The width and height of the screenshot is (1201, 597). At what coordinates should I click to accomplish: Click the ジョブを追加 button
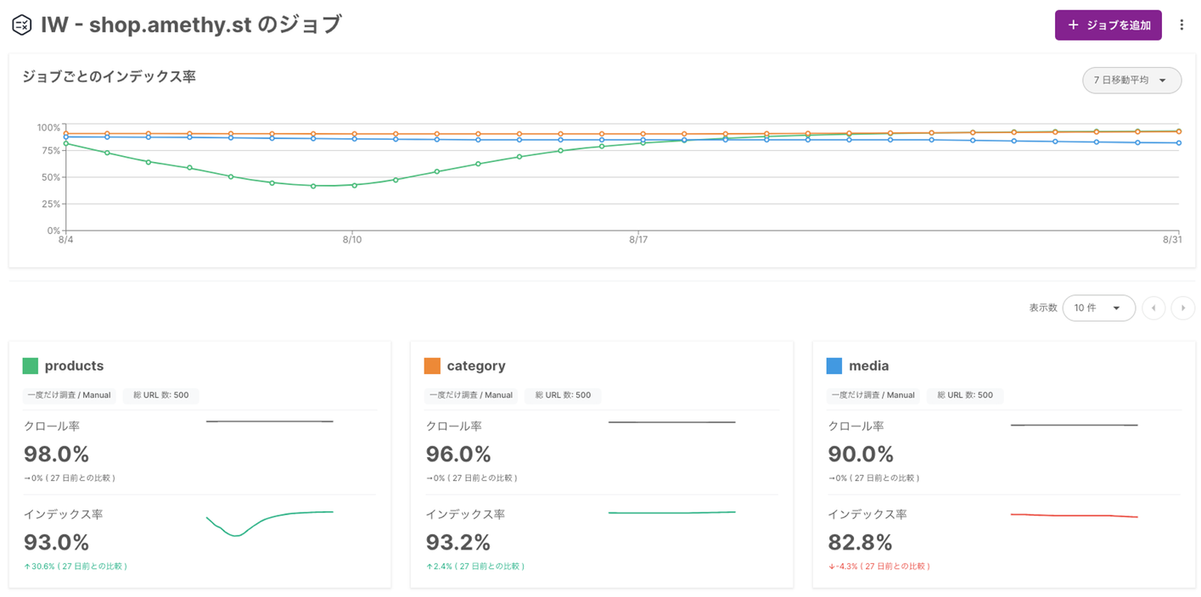point(1108,25)
